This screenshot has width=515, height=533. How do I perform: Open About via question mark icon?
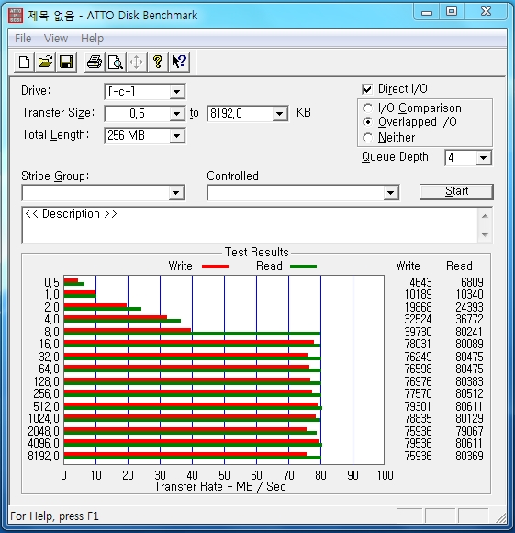(158, 62)
